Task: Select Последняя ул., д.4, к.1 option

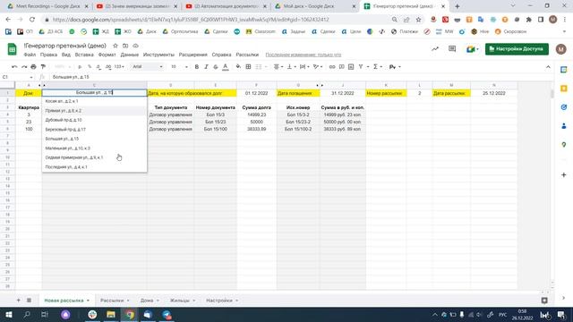Action: point(94,167)
